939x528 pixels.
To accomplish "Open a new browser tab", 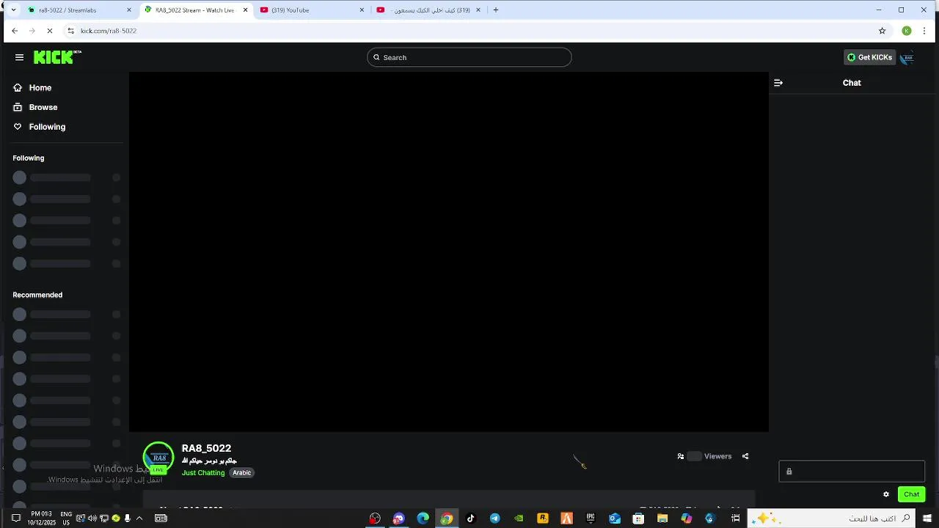I will tap(496, 10).
